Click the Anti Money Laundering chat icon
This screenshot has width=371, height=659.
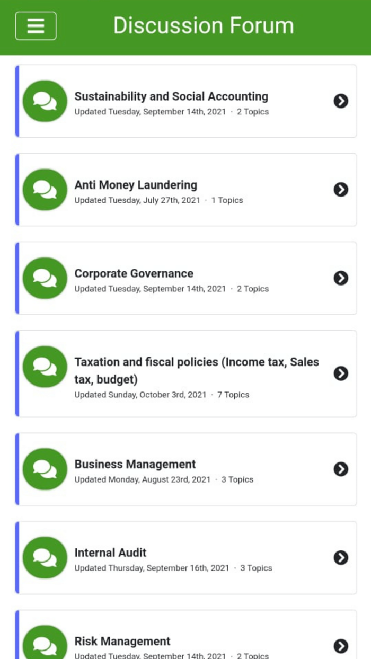tap(45, 189)
